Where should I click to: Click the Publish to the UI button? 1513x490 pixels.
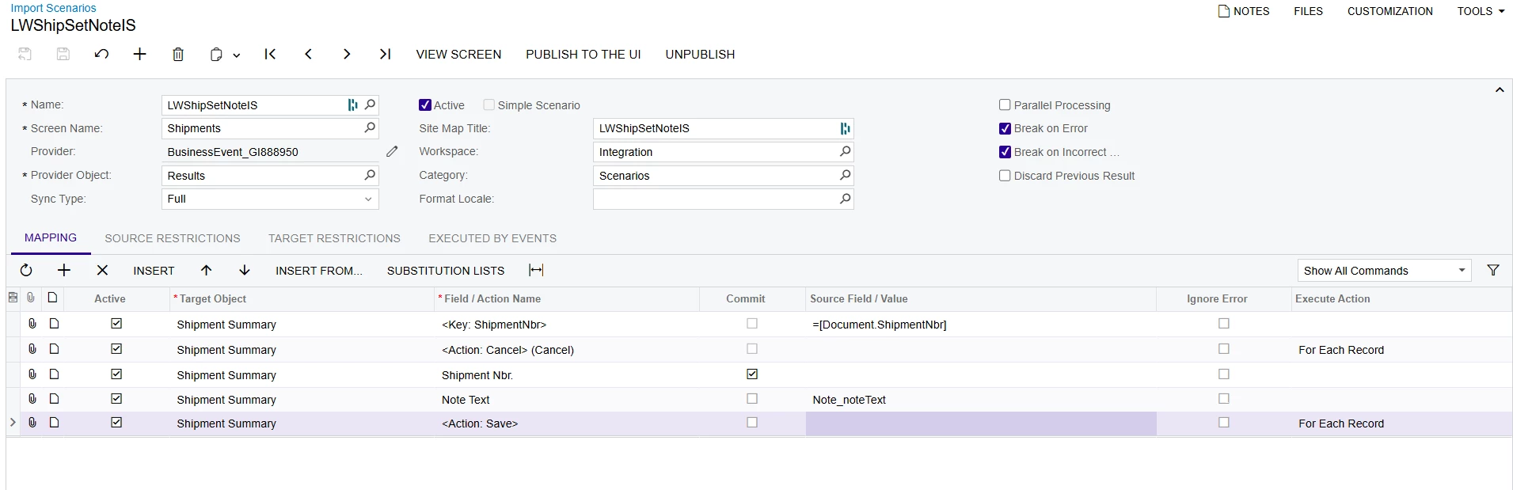pos(584,55)
